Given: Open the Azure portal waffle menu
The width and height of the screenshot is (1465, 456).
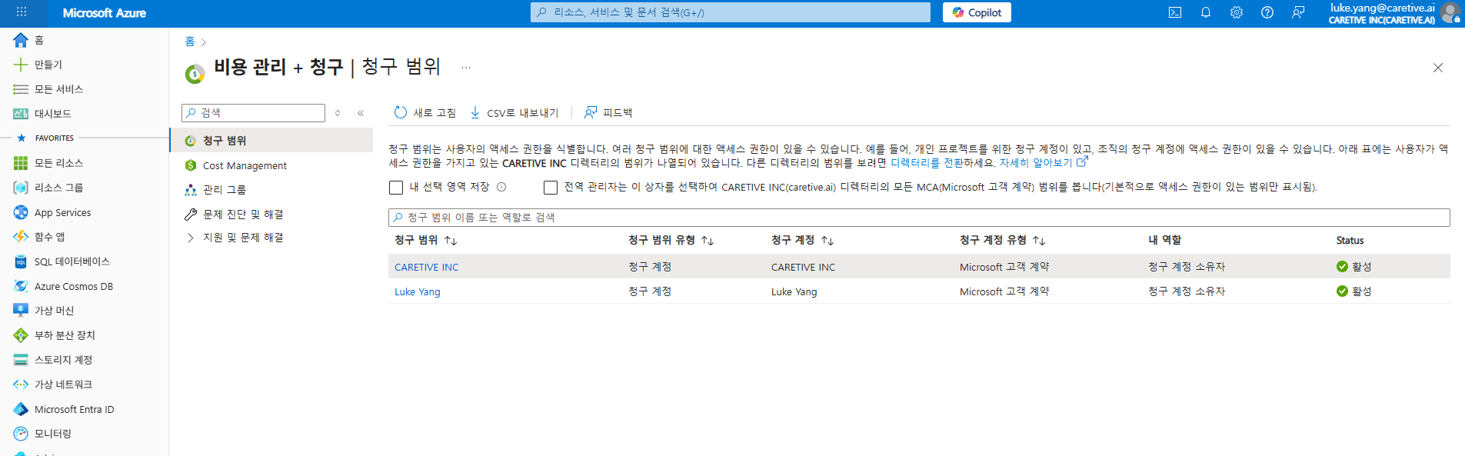Looking at the screenshot, I should pos(21,12).
